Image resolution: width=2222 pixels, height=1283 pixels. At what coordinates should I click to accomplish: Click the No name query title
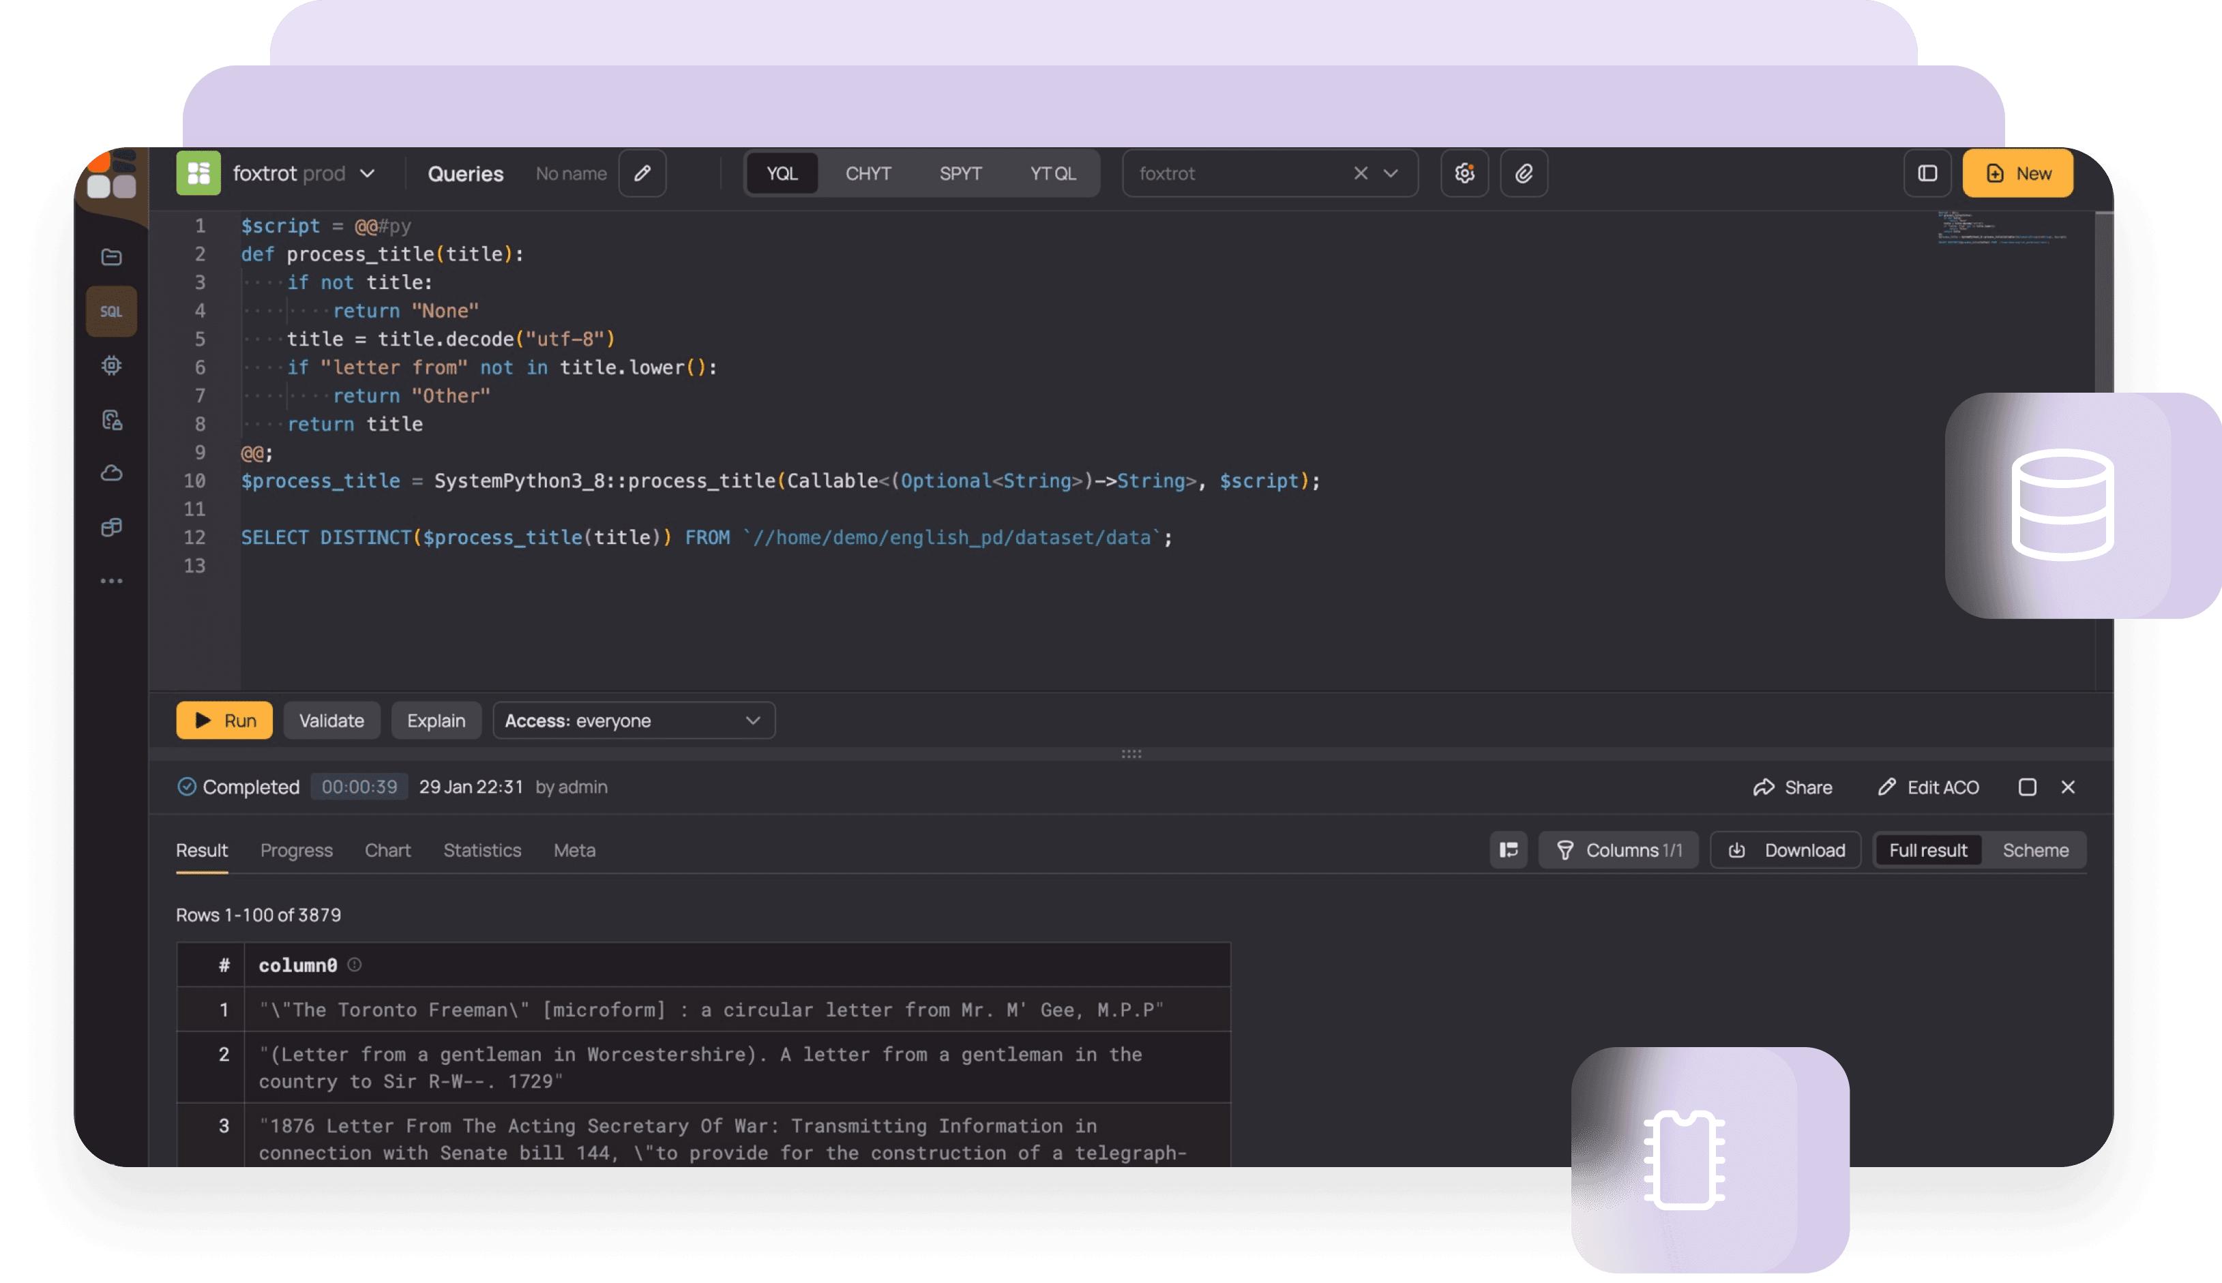point(571,174)
